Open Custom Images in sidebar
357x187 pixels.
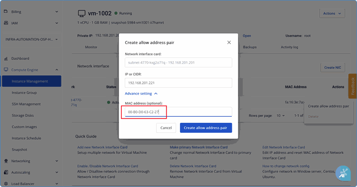[x=24, y=127]
